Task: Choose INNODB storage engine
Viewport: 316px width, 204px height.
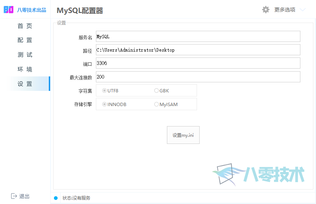Action: tap(104, 104)
